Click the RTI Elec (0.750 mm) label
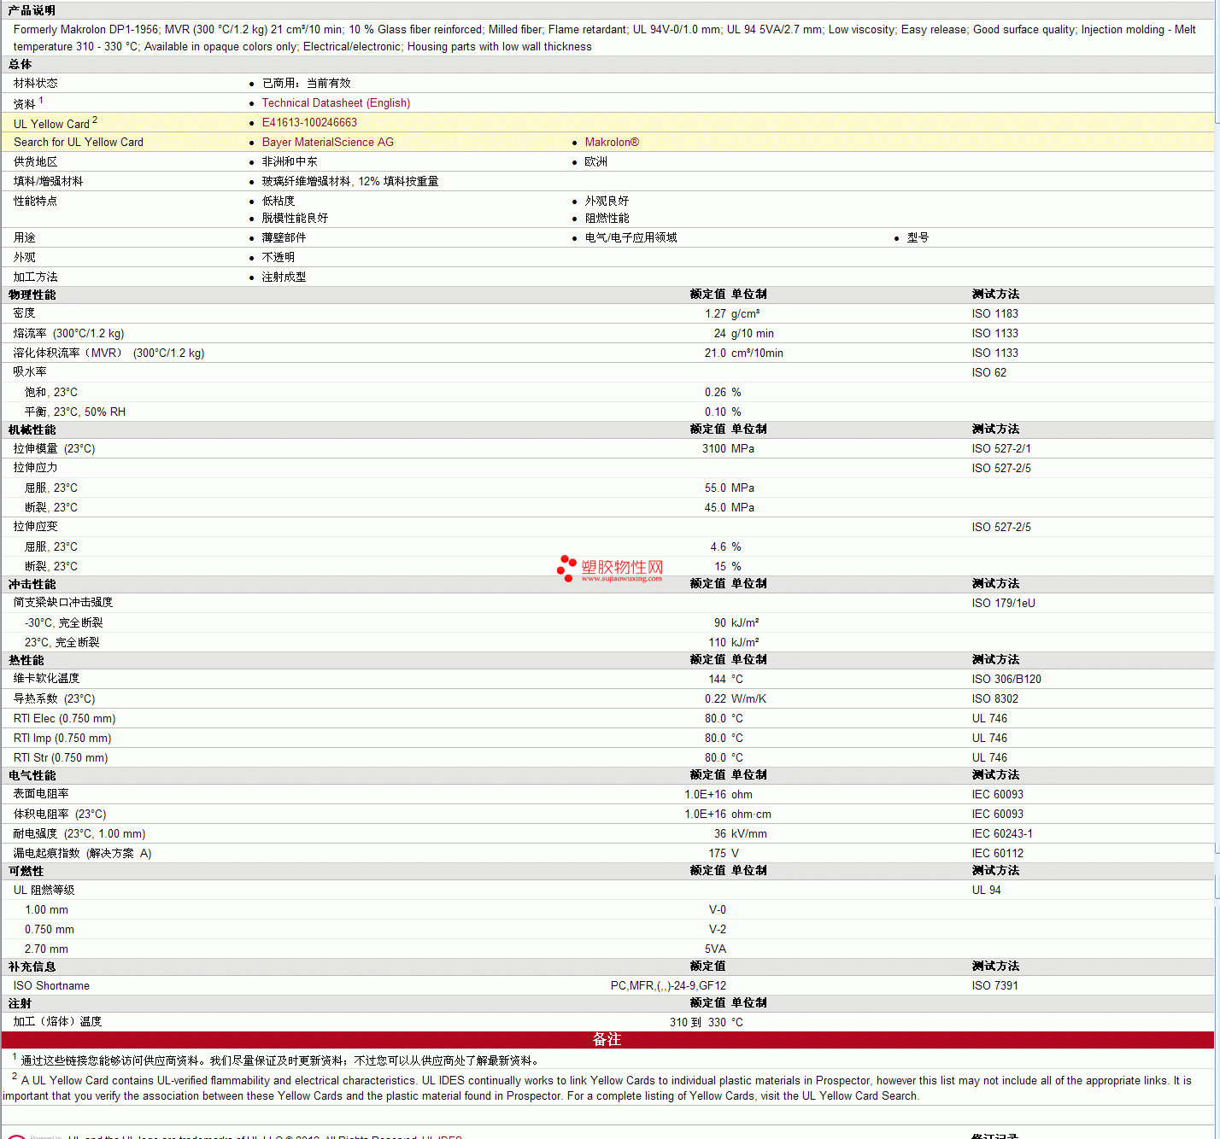Screen dimensions: 1220x1139 tap(64, 719)
